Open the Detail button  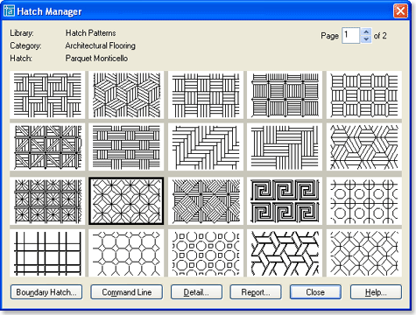[196, 292]
